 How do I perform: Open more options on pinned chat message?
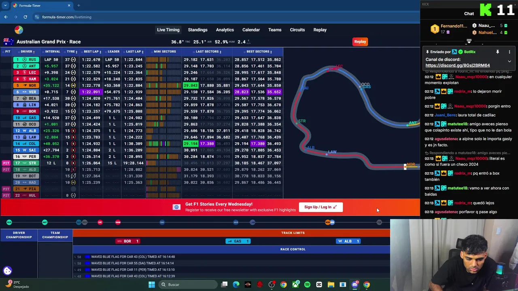click(510, 52)
